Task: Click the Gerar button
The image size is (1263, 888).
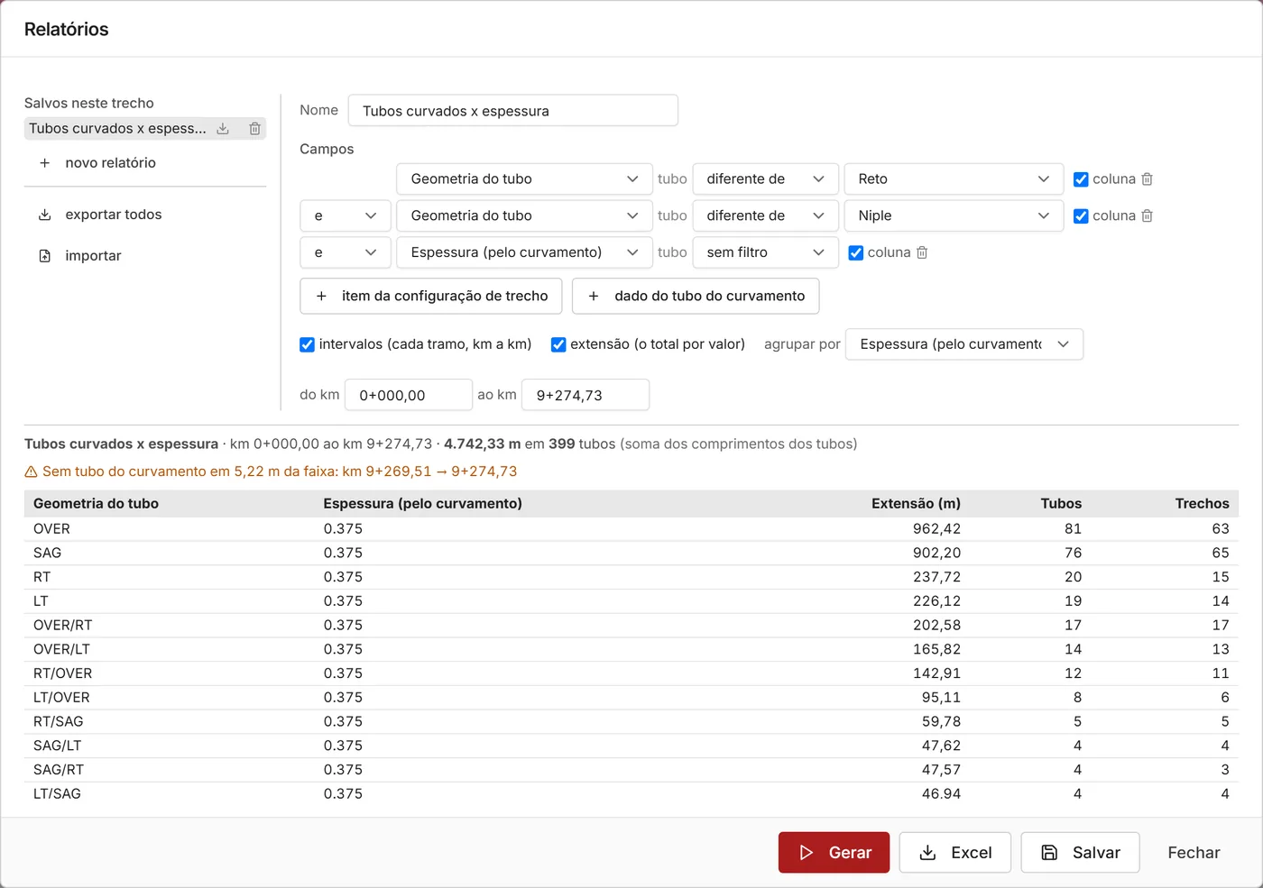Action: (x=834, y=853)
